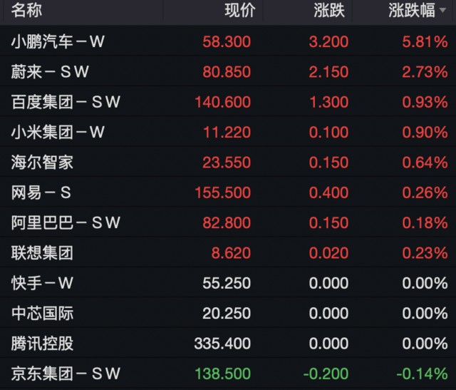
Task: Select the 蔚来-SW stock
Action: click(50, 72)
